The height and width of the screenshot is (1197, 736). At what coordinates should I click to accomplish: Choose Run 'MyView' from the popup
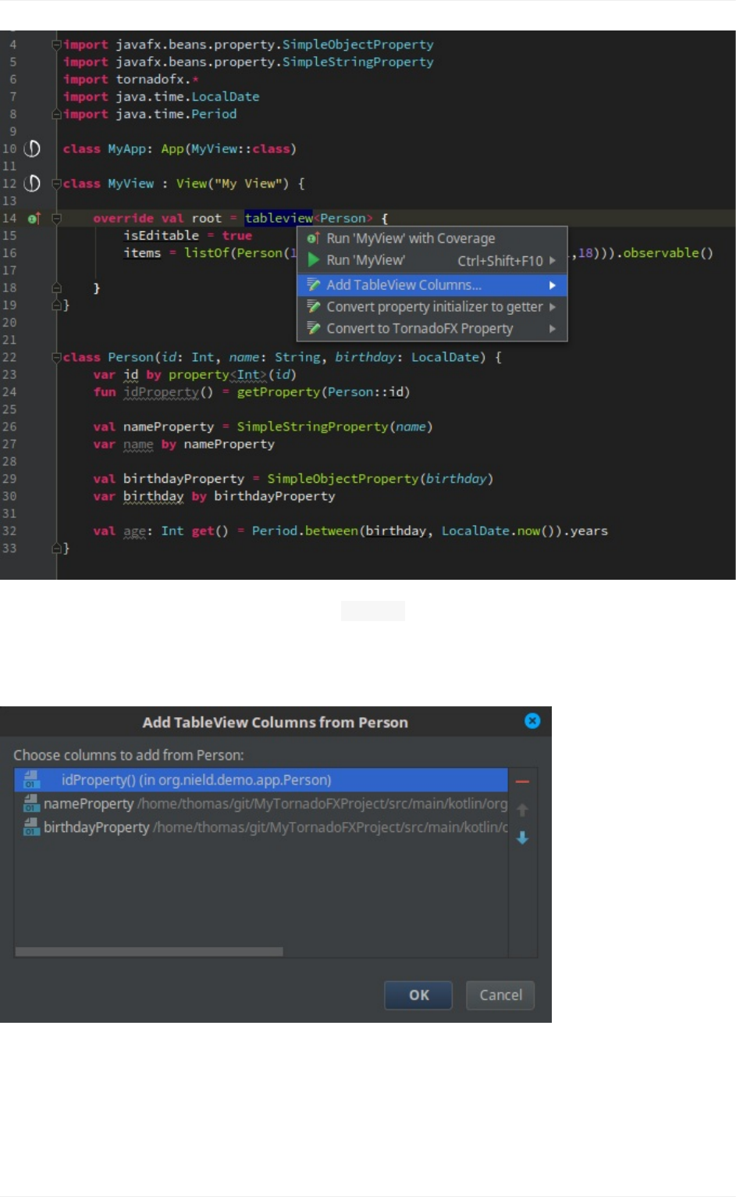432,260
